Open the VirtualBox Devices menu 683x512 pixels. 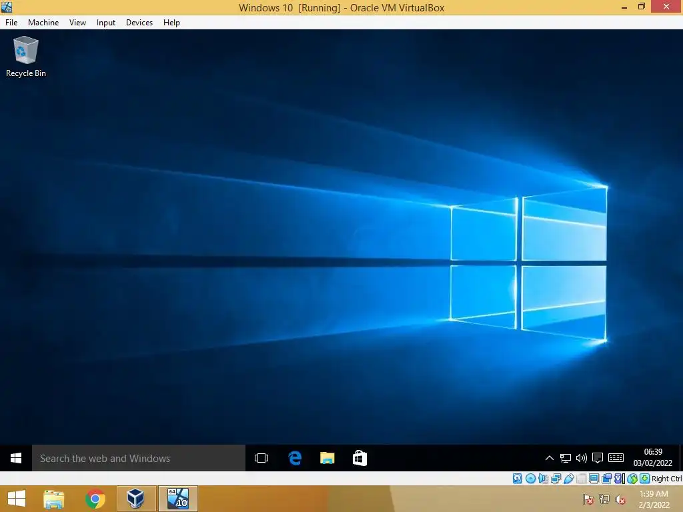(139, 22)
